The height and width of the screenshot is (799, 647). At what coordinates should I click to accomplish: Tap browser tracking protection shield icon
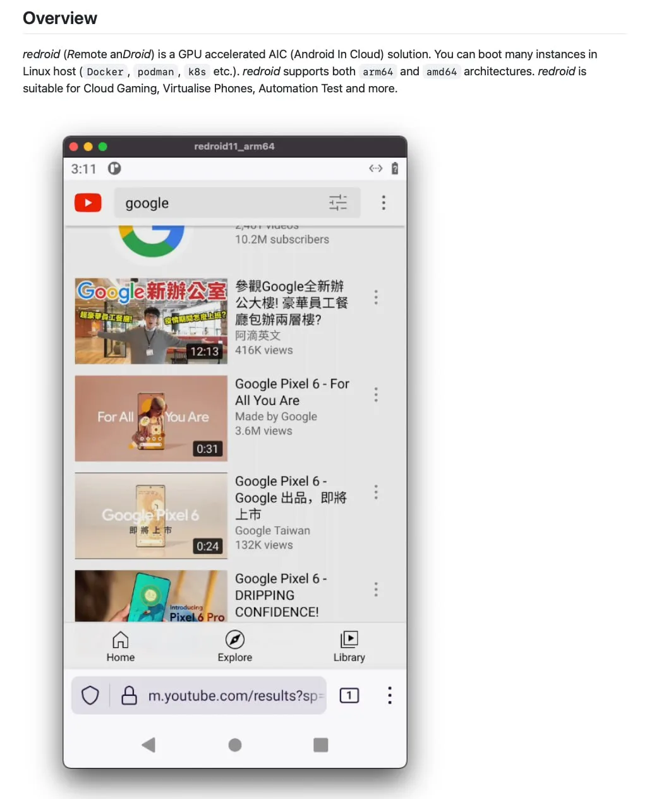pyautogui.click(x=90, y=695)
